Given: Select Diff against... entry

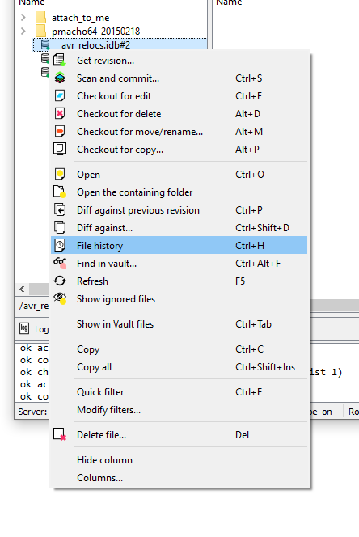Looking at the screenshot, I should point(179,228).
